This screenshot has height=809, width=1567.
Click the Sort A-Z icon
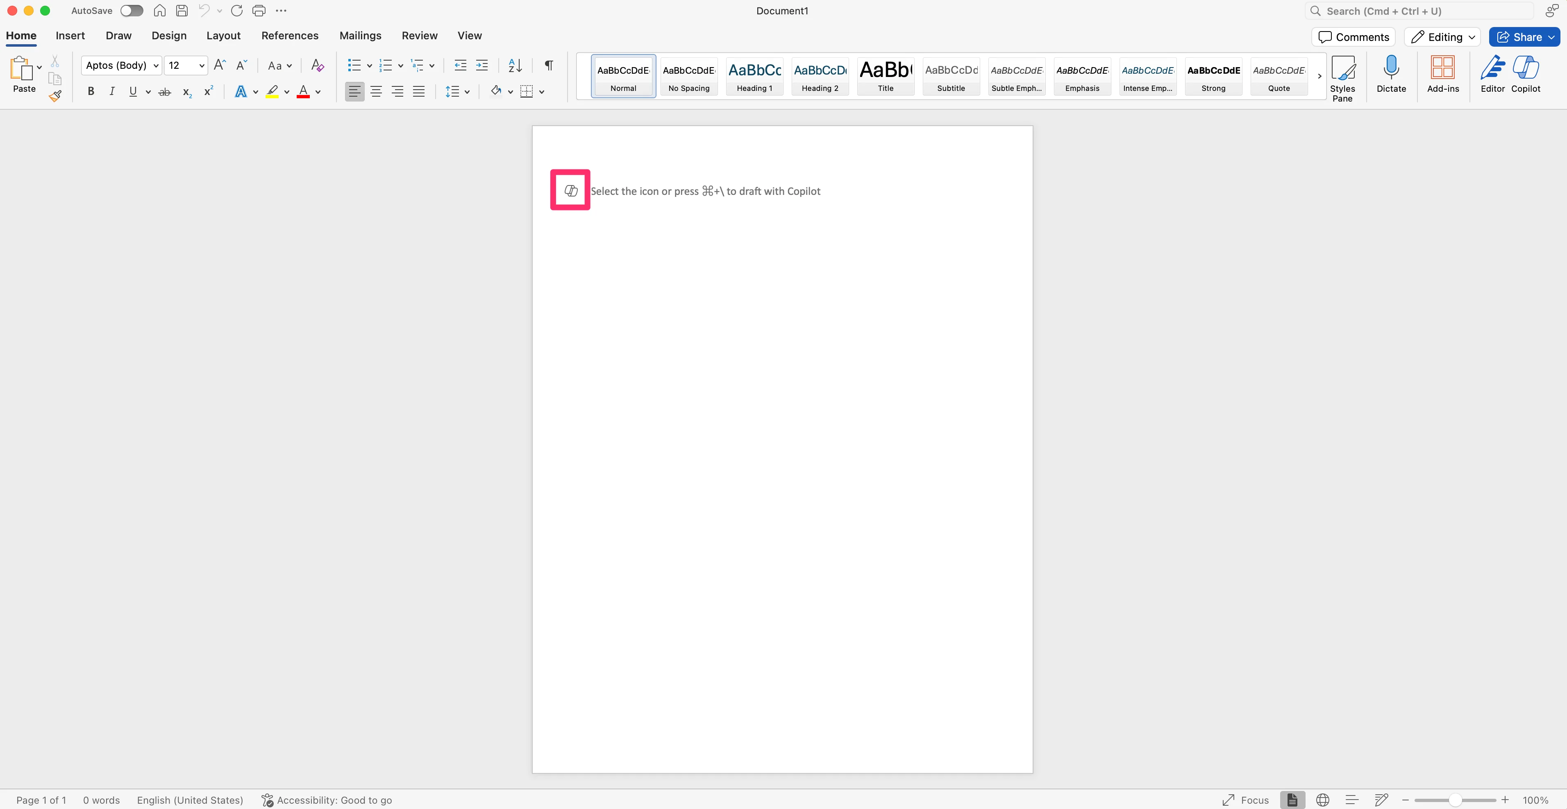point(515,65)
